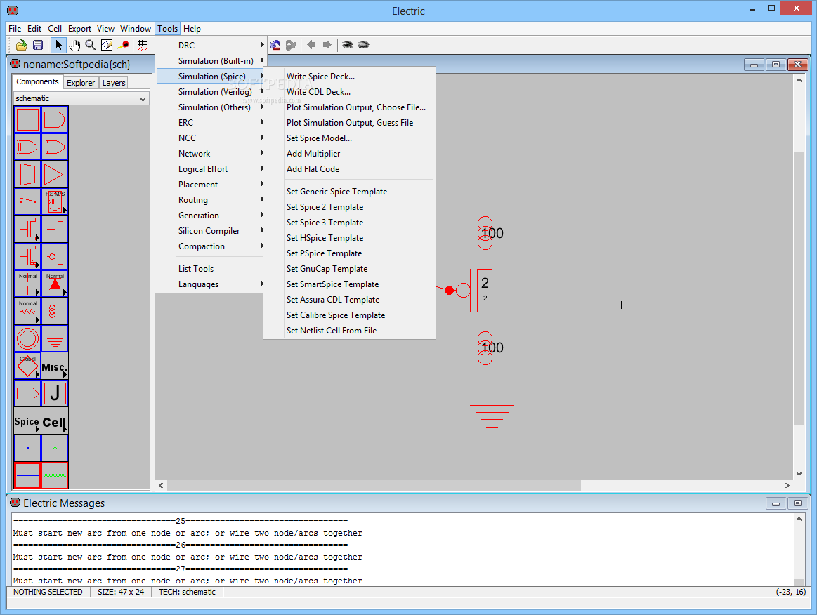
Task: Select the black-box square component
Action: tap(27, 120)
